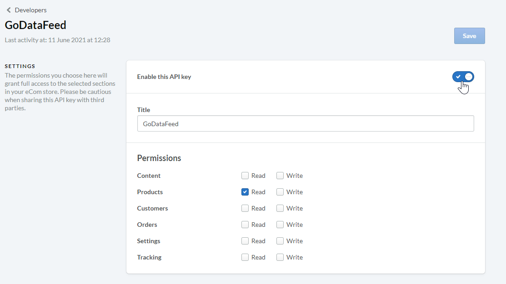Click the Content permission row label
The width and height of the screenshot is (506, 284).
(x=149, y=176)
